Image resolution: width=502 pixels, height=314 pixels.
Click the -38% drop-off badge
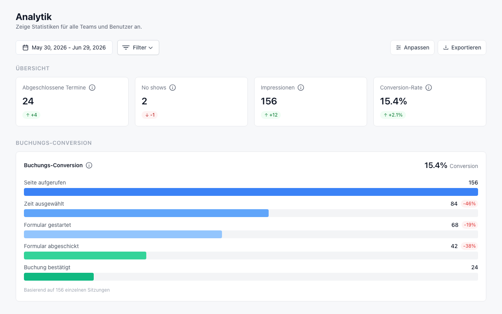[x=469, y=246]
